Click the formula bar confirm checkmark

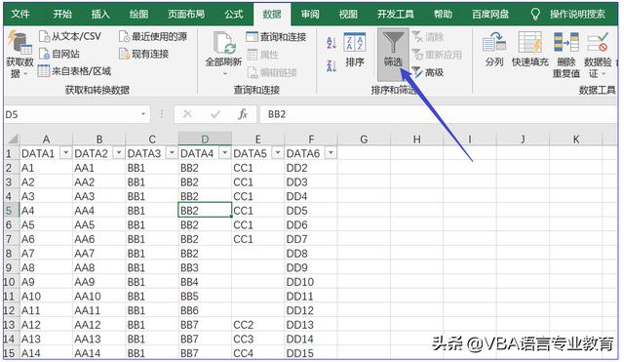point(215,115)
